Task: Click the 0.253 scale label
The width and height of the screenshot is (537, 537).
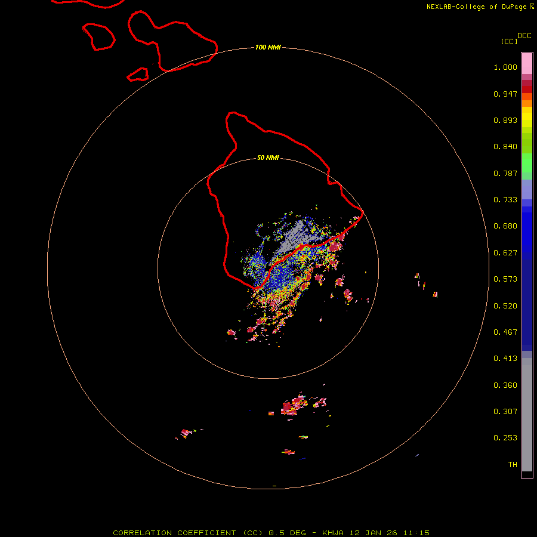Action: coord(505,438)
